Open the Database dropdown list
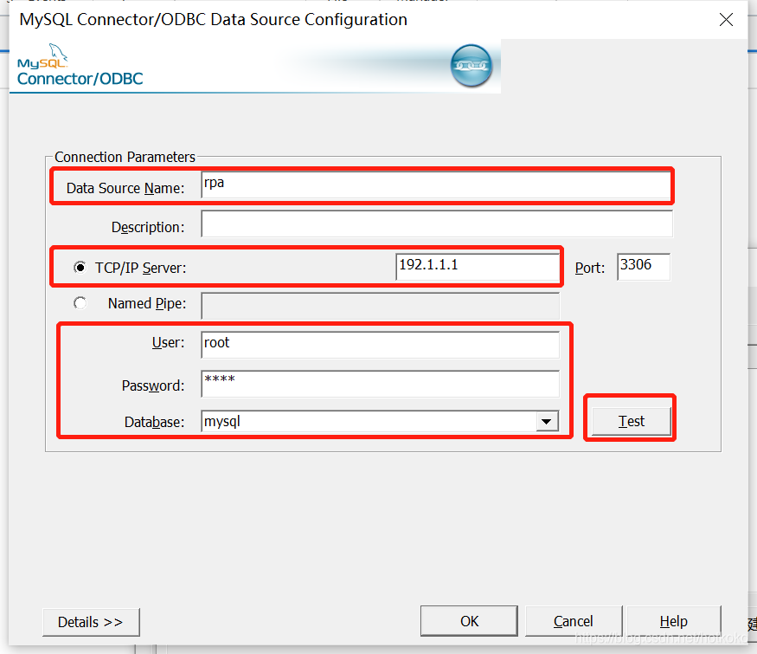Image resolution: width=757 pixels, height=654 pixels. pyautogui.click(x=548, y=421)
